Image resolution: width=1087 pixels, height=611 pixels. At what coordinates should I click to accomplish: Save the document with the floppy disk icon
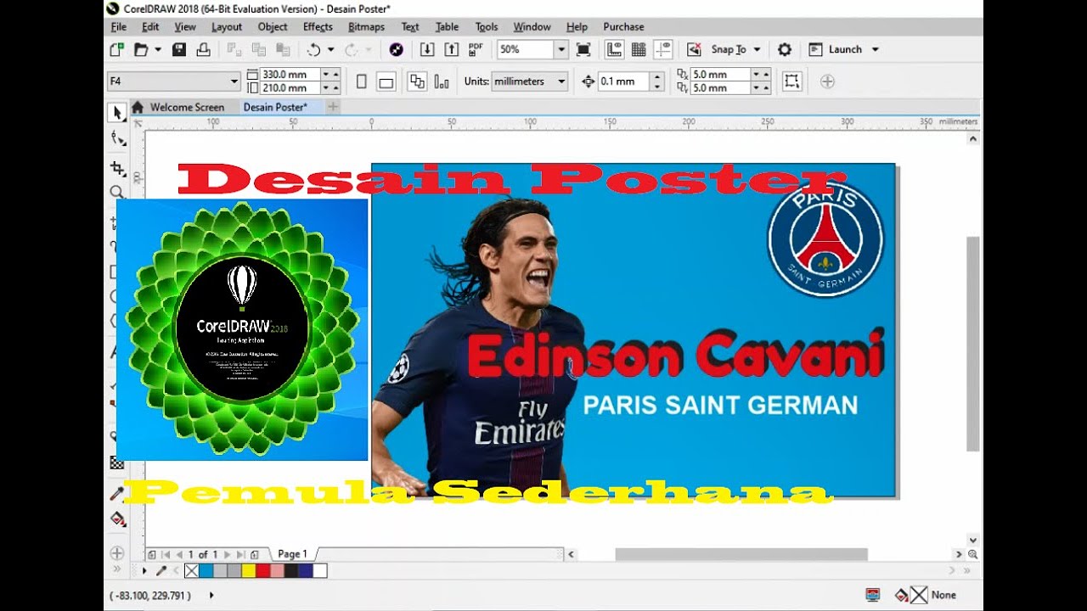point(179,49)
